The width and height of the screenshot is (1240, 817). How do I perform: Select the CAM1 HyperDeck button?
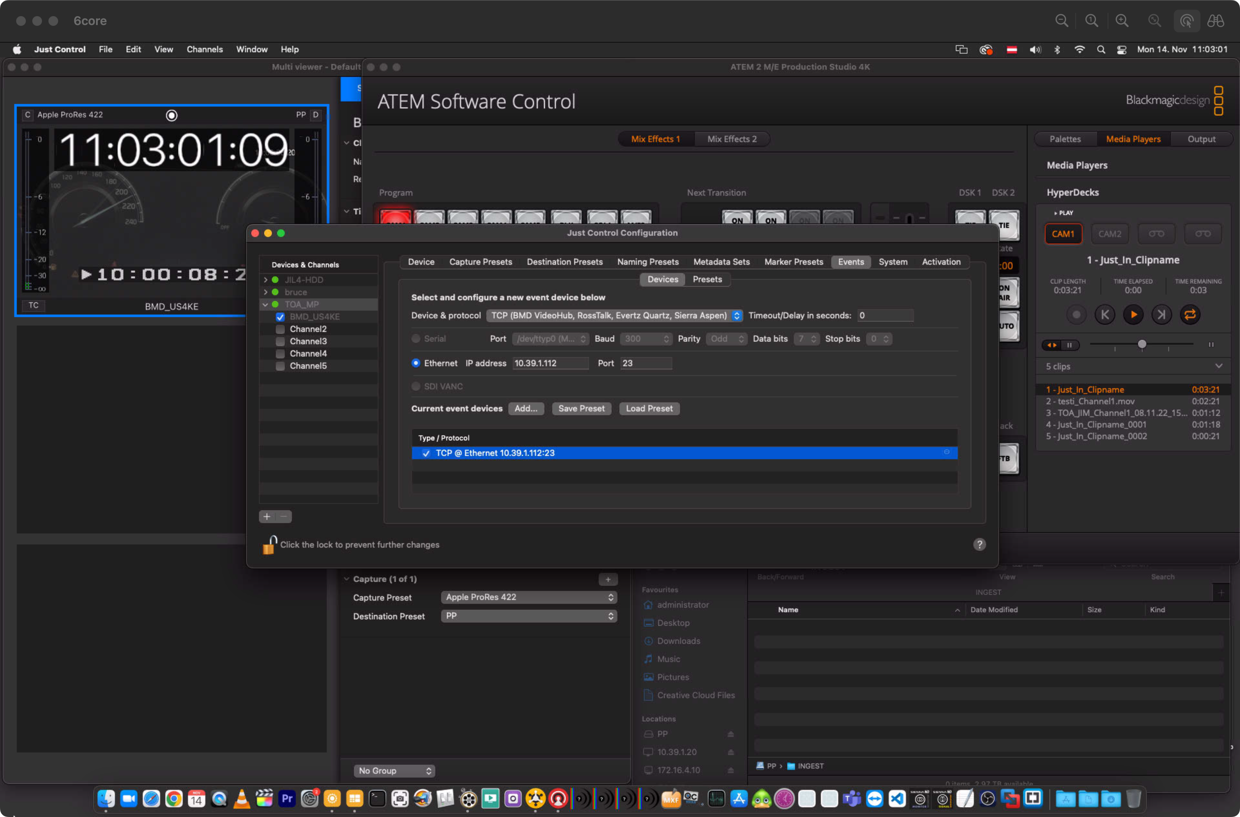(x=1063, y=233)
